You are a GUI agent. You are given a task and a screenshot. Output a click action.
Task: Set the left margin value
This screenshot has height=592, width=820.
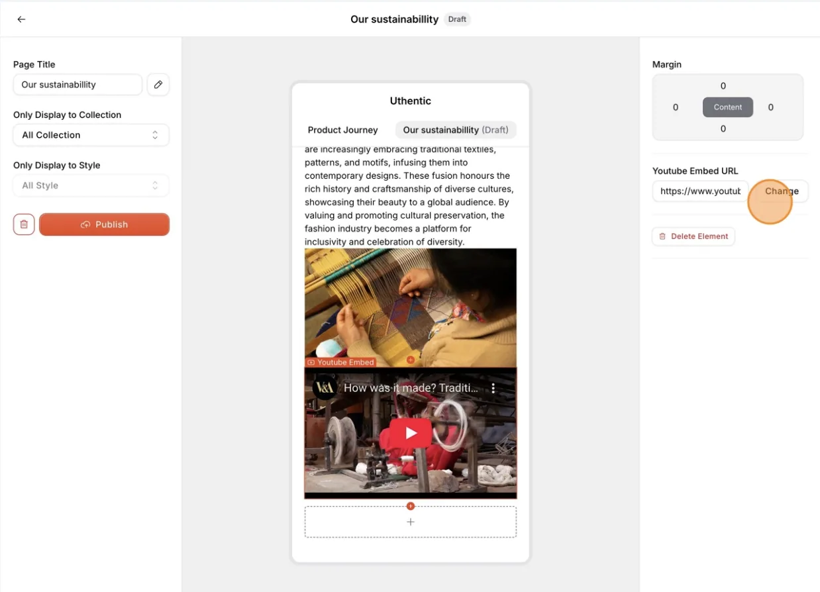[x=676, y=107]
